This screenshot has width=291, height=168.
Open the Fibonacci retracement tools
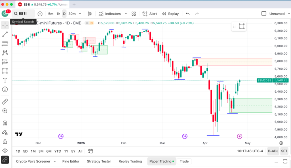(5, 44)
